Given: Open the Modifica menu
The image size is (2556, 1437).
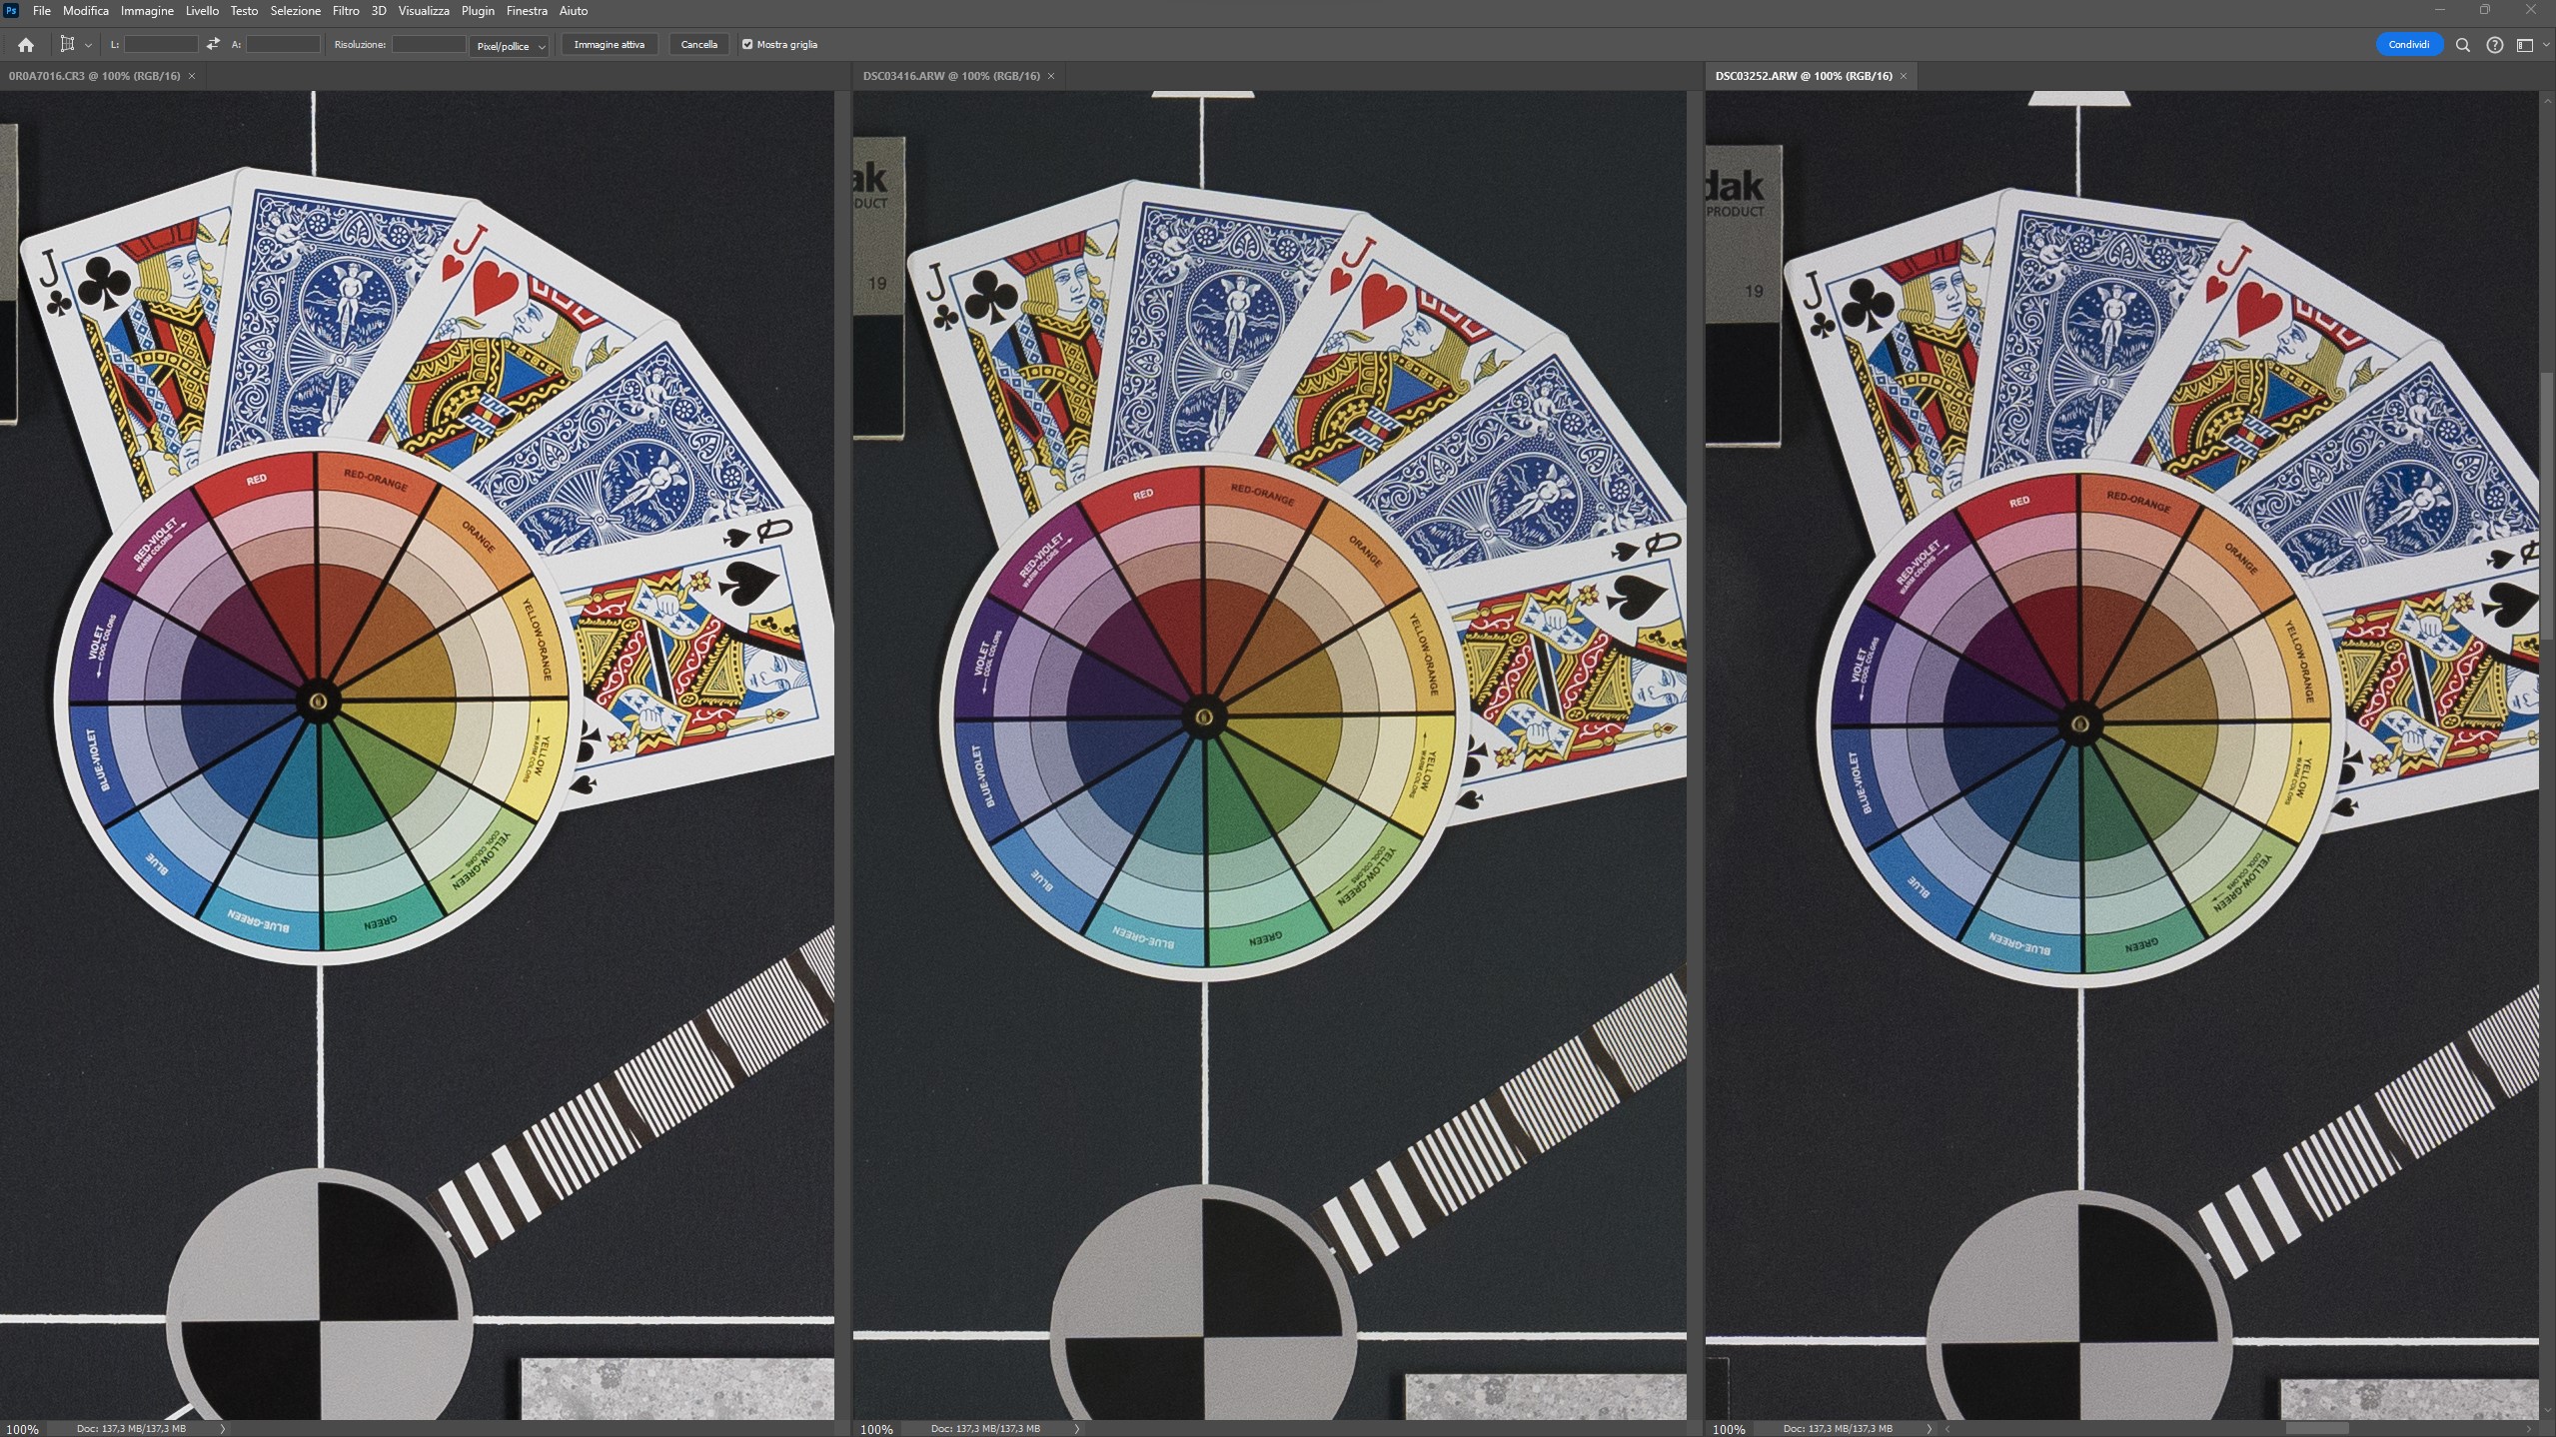Looking at the screenshot, I should click(x=86, y=11).
